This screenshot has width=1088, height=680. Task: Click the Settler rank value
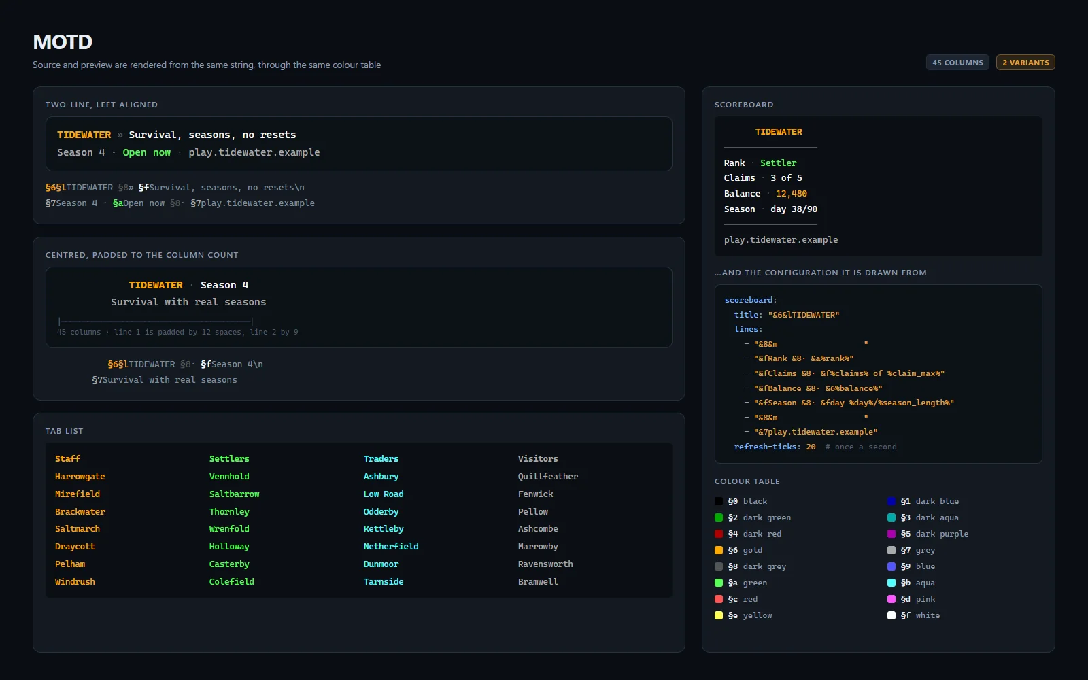pos(779,163)
